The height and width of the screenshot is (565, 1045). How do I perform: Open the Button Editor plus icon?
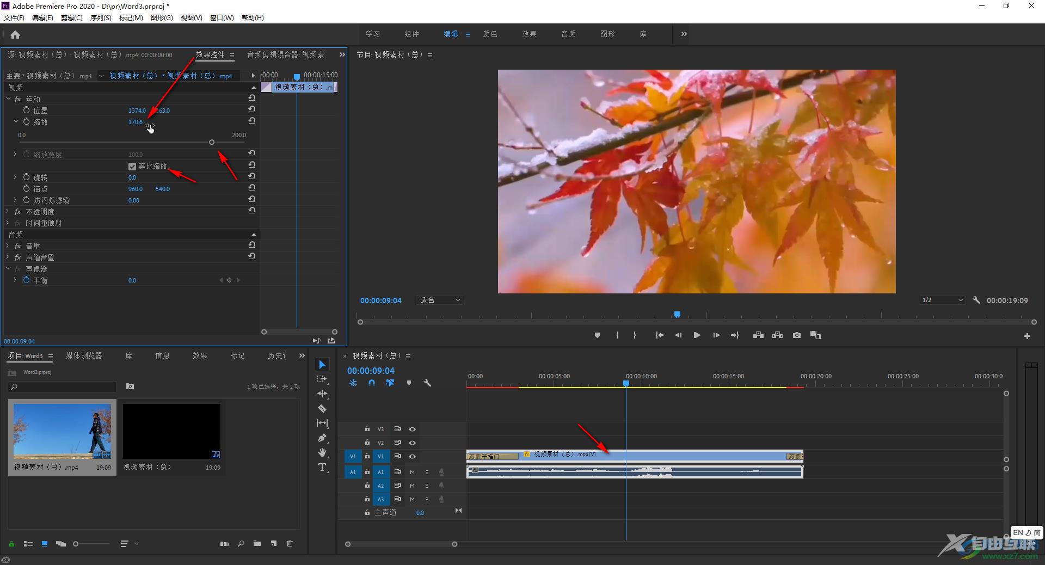point(1027,336)
